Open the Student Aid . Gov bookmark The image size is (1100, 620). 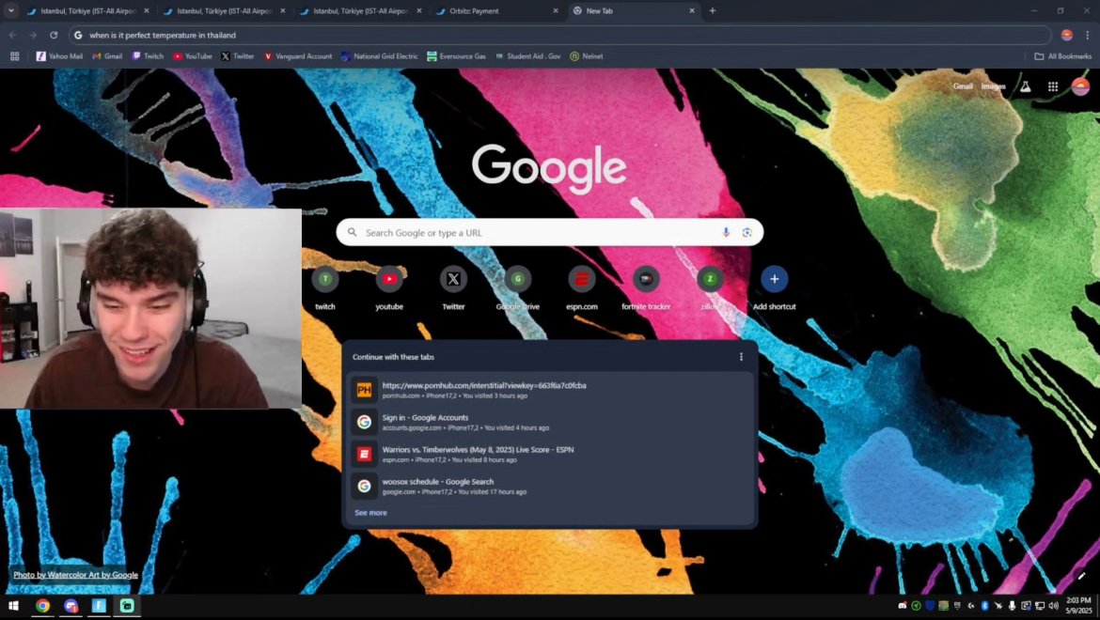tap(528, 56)
